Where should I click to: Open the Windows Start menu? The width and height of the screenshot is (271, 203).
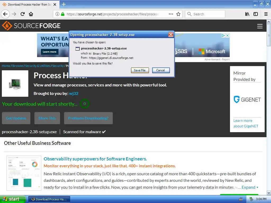(x=13, y=199)
